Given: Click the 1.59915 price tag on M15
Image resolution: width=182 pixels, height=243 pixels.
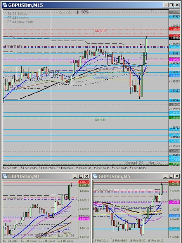Looking at the screenshot, I should pos(175,113).
